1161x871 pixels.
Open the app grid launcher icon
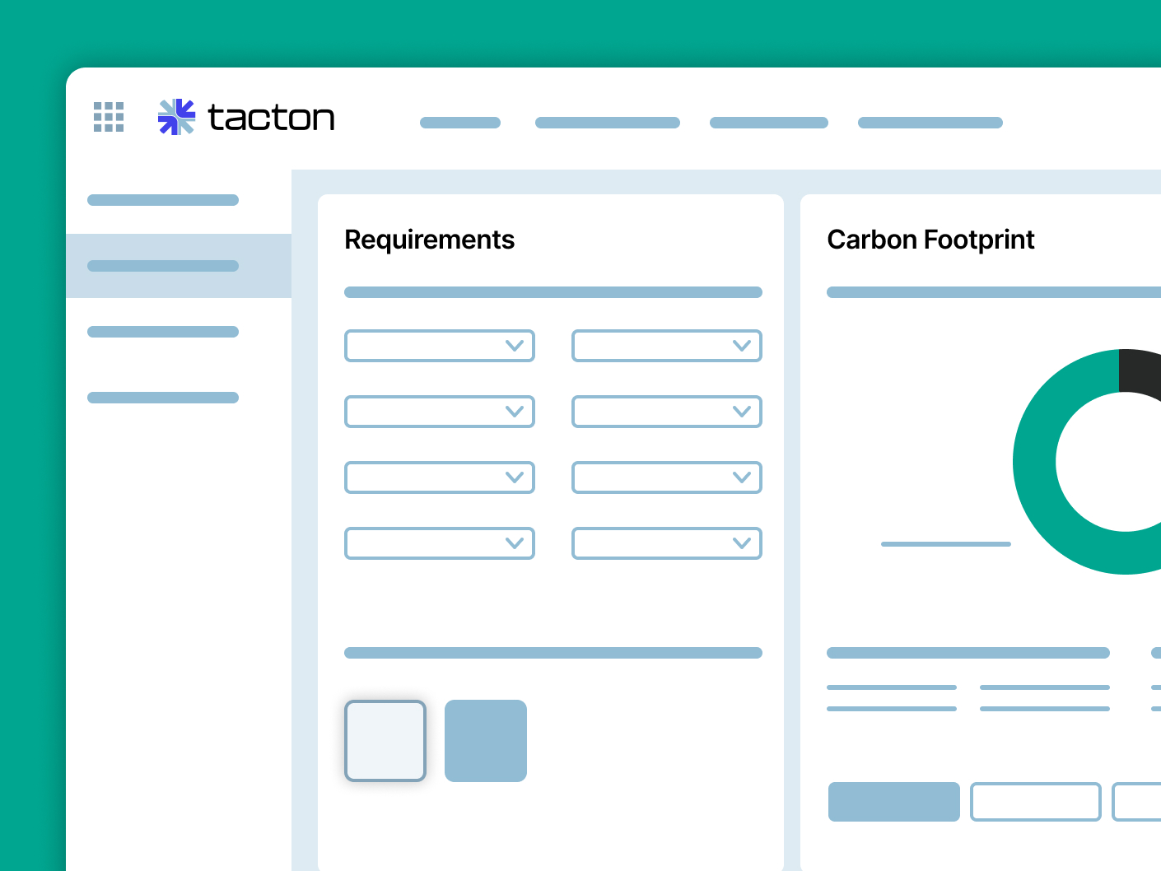click(x=109, y=117)
